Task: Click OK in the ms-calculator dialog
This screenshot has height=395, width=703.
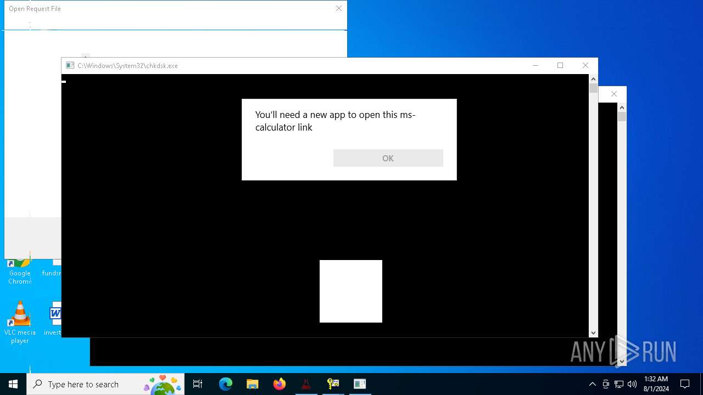Action: point(388,158)
